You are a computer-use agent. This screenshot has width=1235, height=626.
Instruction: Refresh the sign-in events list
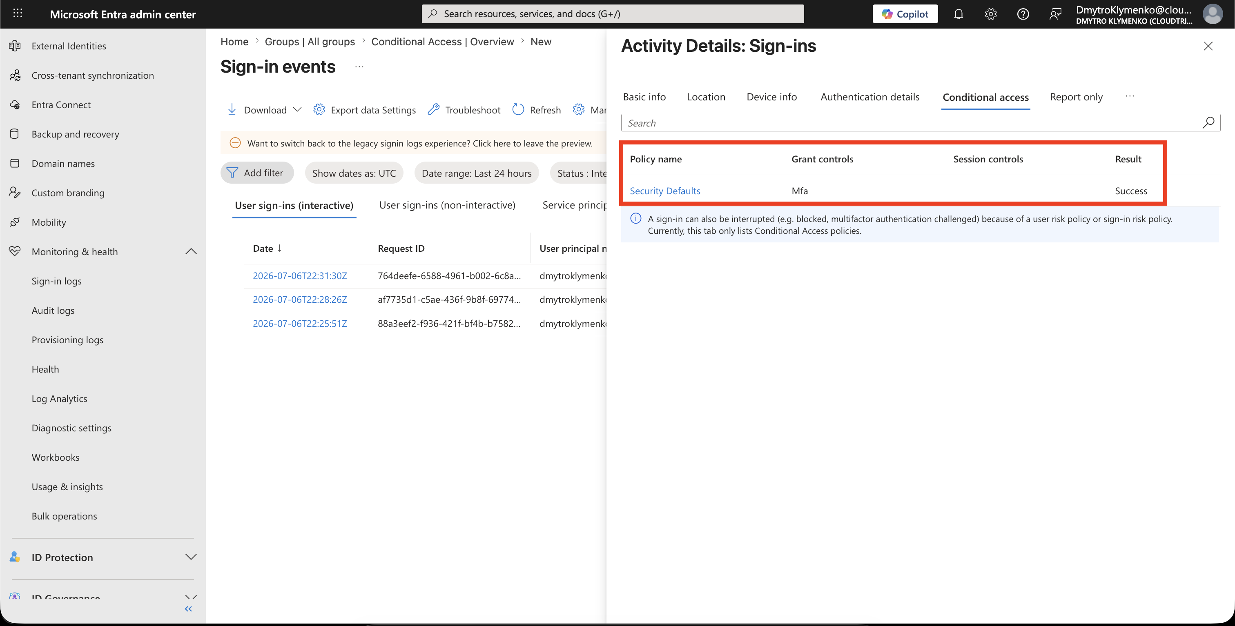click(537, 110)
